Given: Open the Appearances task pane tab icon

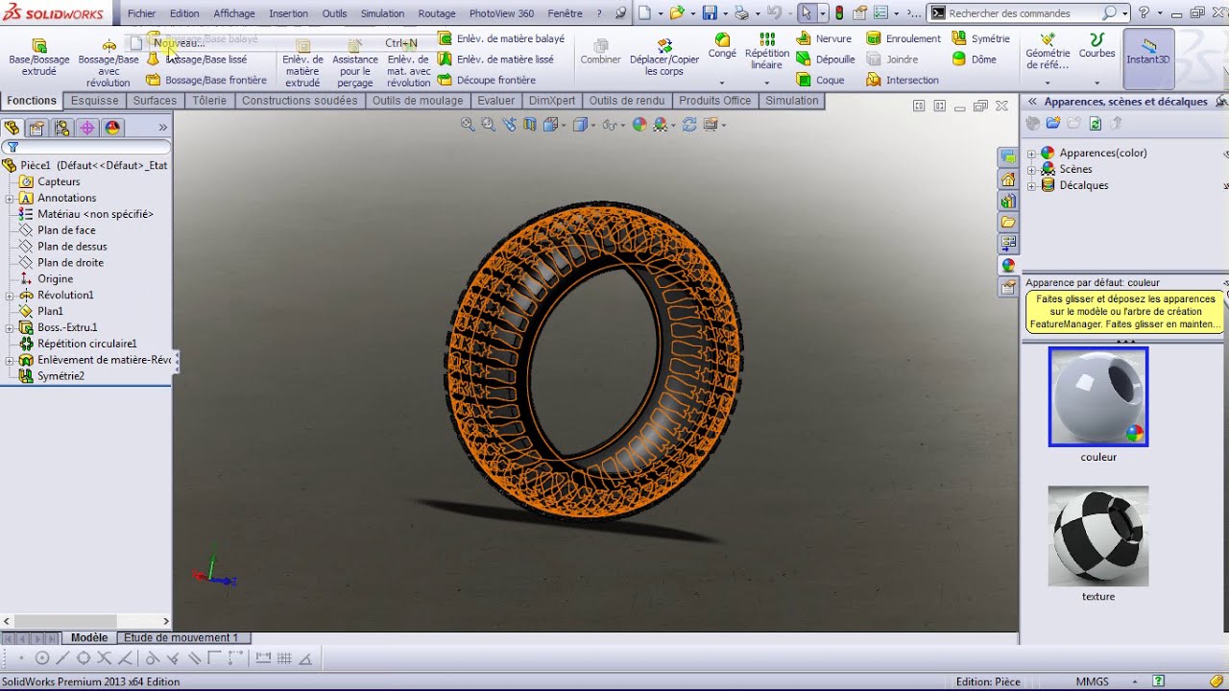Looking at the screenshot, I should pyautogui.click(x=1007, y=265).
